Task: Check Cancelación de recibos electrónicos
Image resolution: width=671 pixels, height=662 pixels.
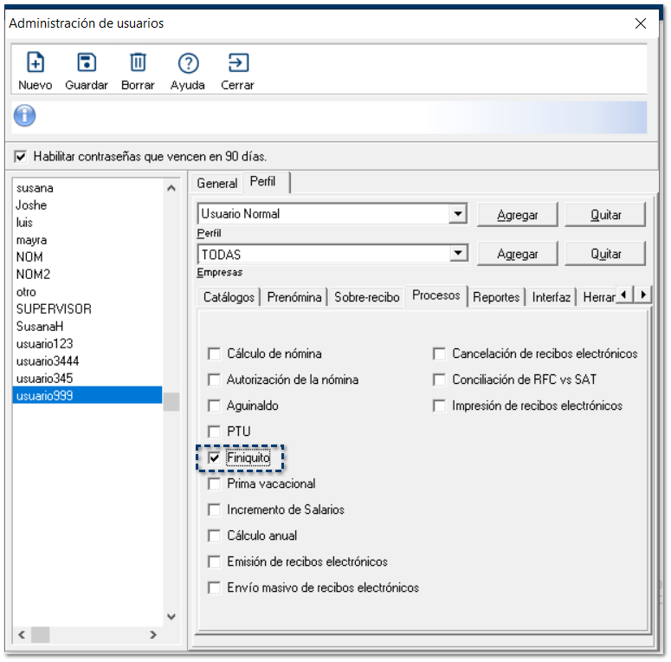Action: [x=439, y=354]
